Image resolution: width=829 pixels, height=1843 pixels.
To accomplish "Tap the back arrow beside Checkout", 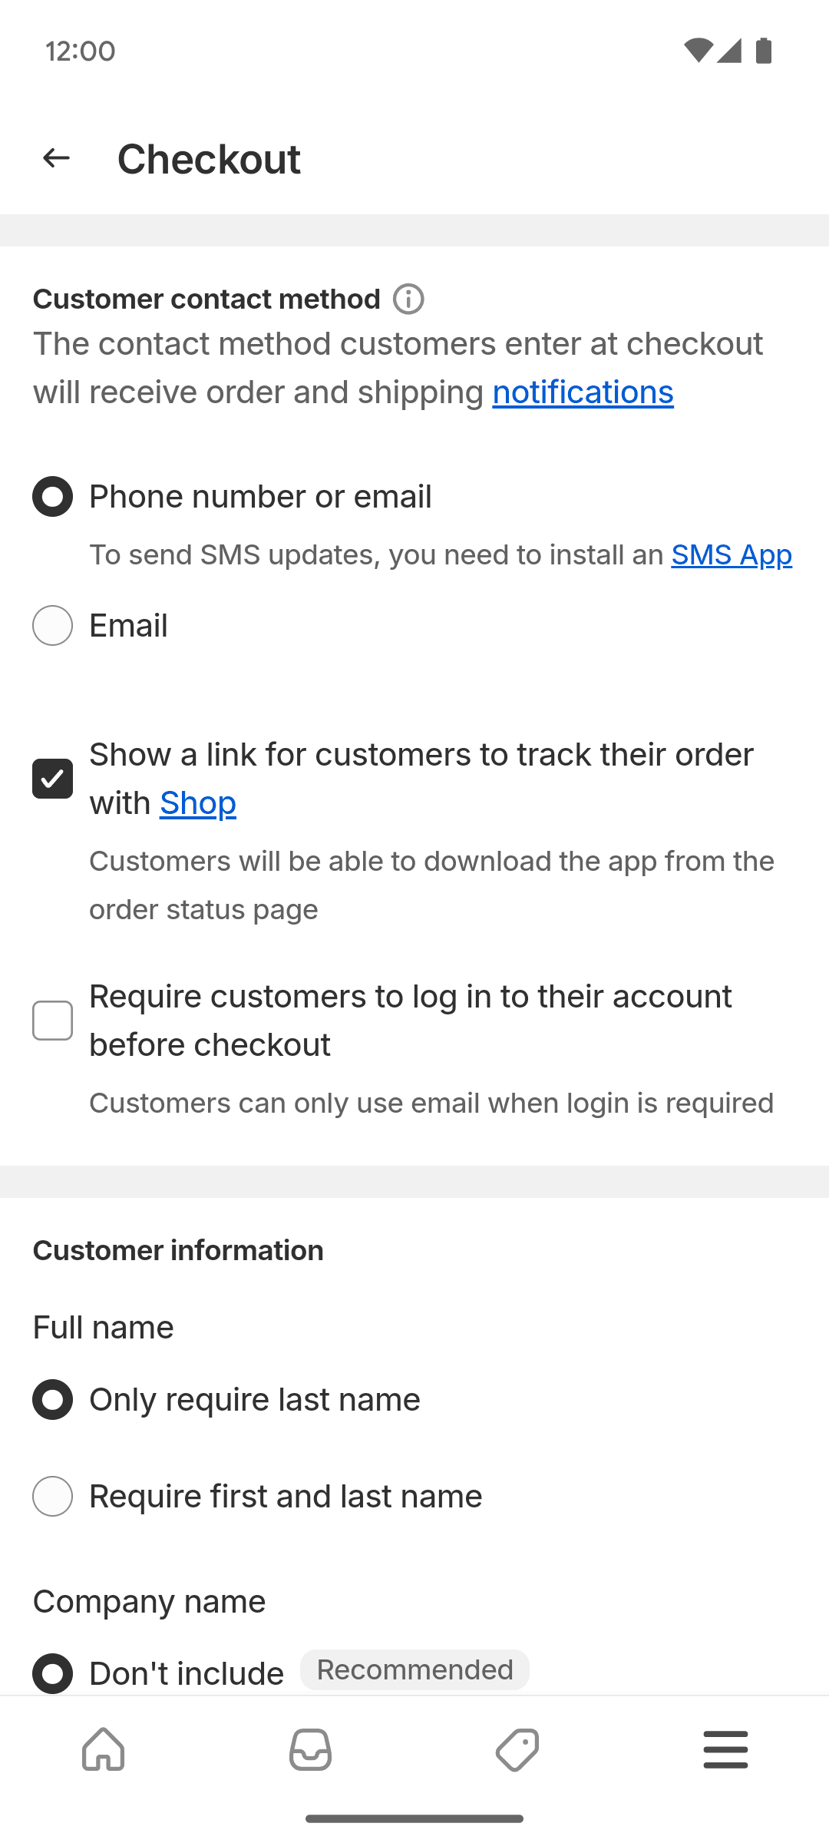I will pyautogui.click(x=56, y=158).
